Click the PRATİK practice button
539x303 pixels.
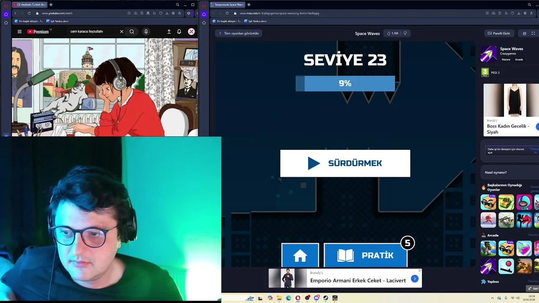coord(366,255)
